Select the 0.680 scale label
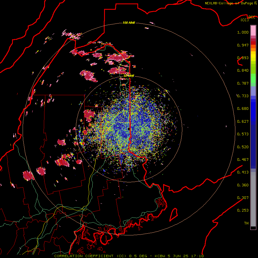Image resolution: width=258 pixels, height=258 pixels. [243, 109]
